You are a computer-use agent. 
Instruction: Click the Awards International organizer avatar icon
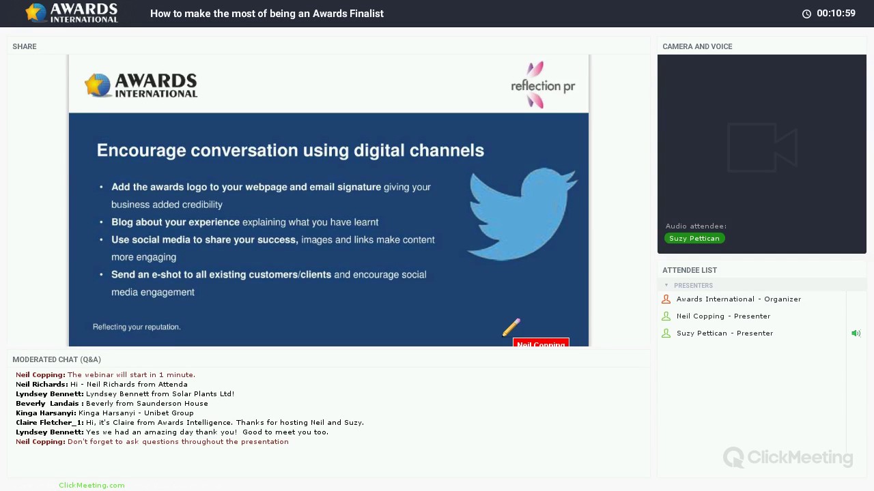[x=666, y=299]
